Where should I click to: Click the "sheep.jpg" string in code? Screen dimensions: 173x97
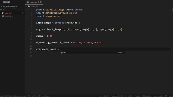coord(71,23)
